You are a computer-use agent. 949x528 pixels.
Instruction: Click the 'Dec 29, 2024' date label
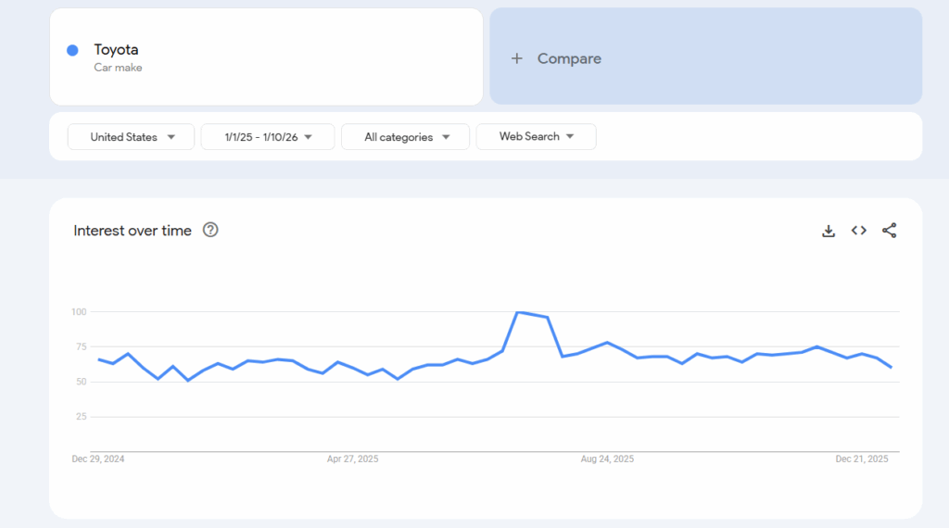98,459
